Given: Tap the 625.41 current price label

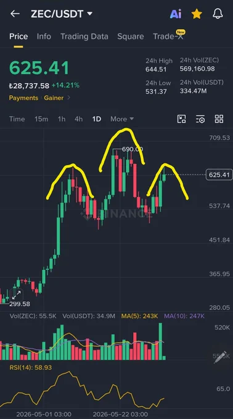Looking at the screenshot, I should coord(219,175).
